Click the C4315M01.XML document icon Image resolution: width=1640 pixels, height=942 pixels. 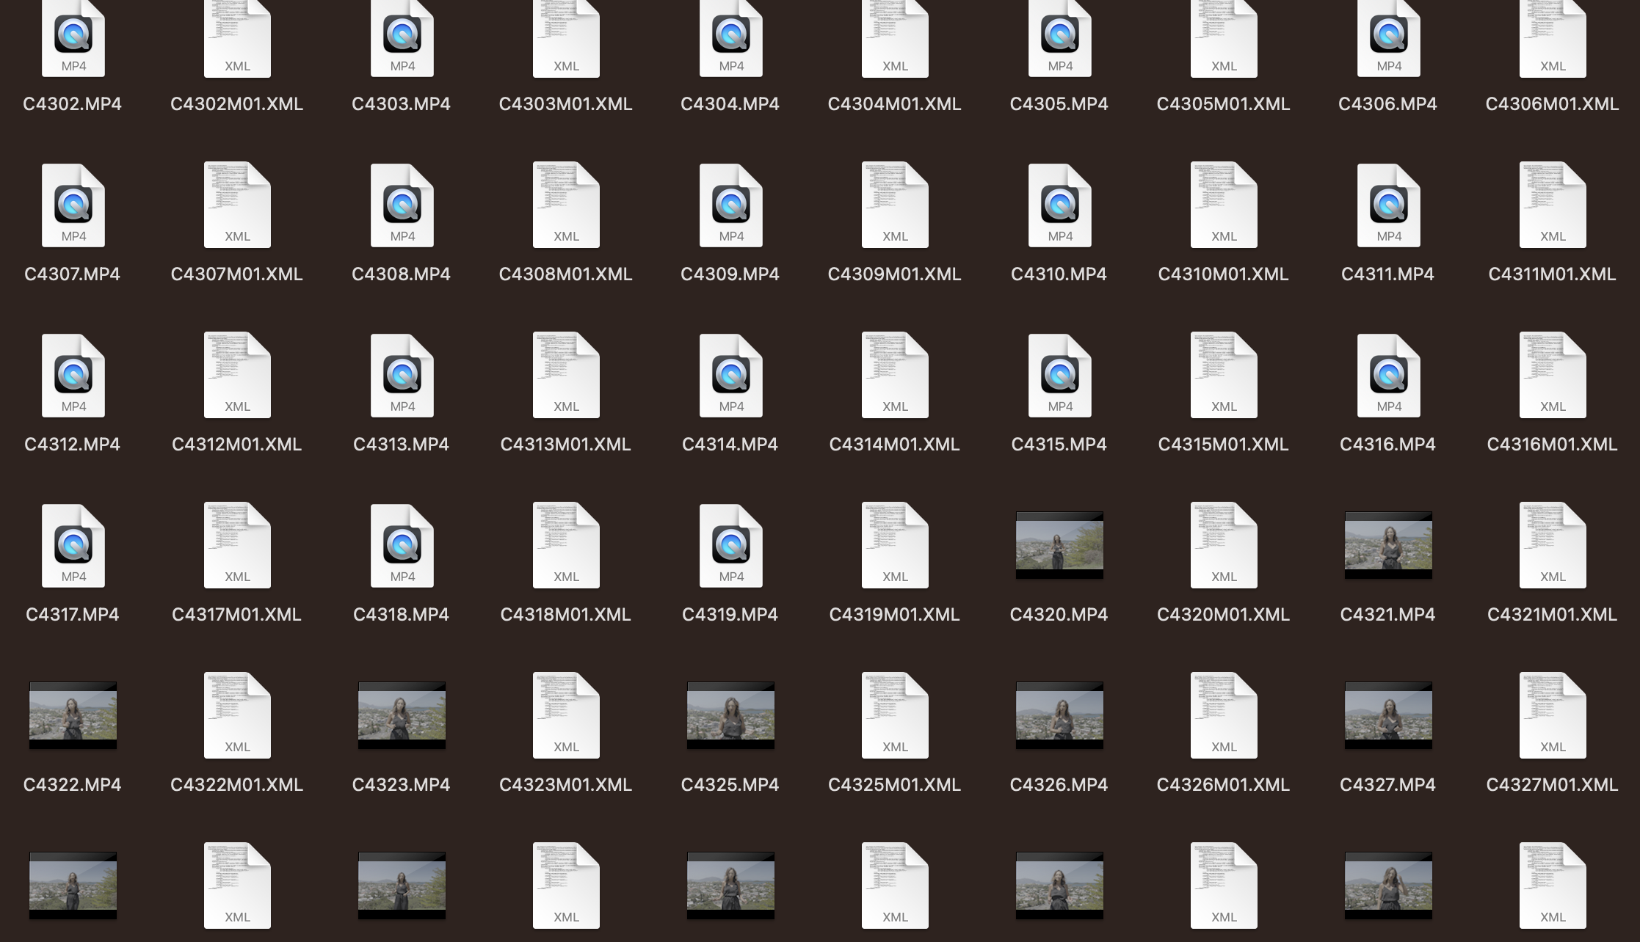tap(1224, 376)
